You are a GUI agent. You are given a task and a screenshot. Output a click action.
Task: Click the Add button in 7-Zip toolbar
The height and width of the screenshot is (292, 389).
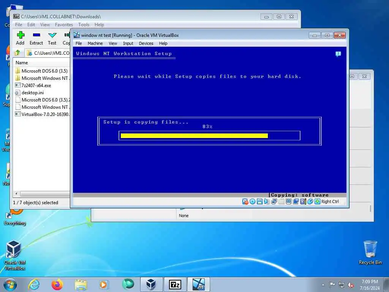(x=21, y=38)
